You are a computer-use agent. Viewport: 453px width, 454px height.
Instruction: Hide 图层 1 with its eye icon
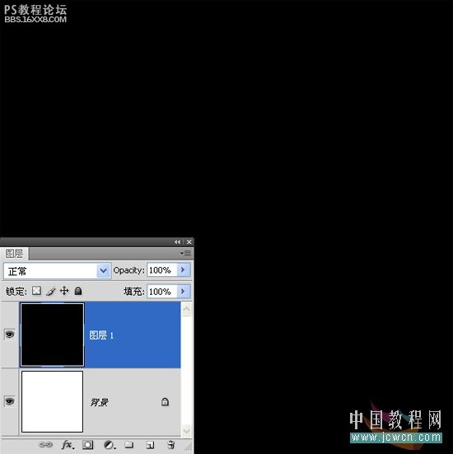coord(10,335)
